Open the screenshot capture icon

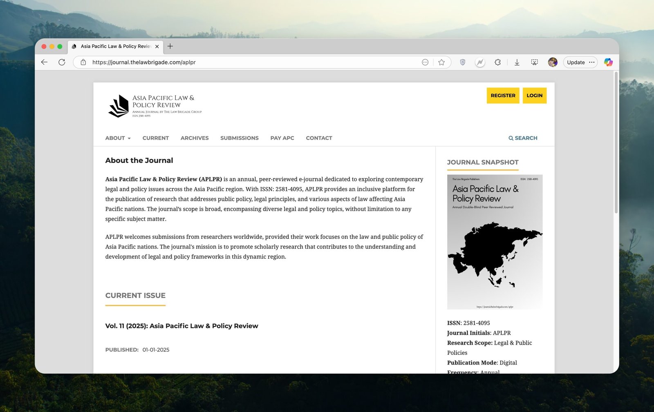coord(534,62)
